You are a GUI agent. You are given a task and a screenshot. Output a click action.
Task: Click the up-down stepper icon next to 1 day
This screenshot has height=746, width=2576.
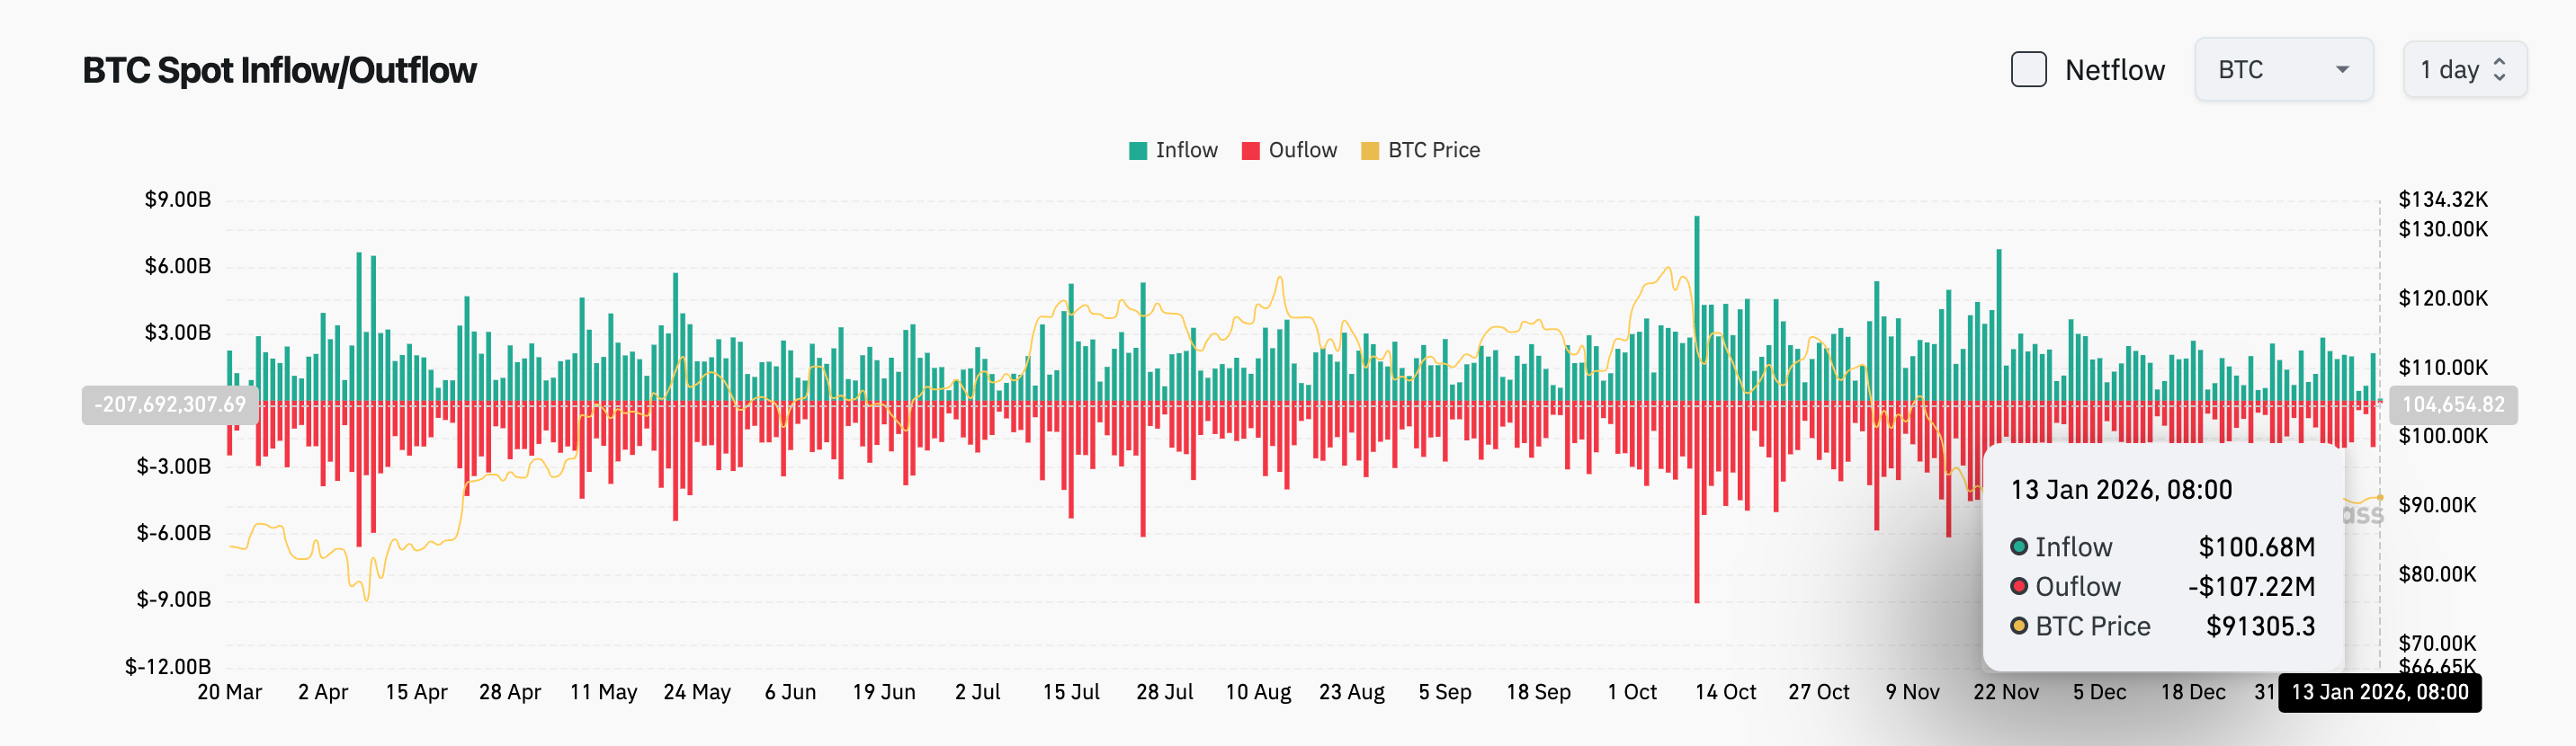[x=2502, y=70]
